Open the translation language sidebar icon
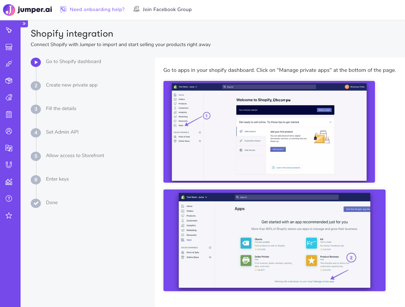Viewport: 405px width, 307px height. (x=9, y=148)
